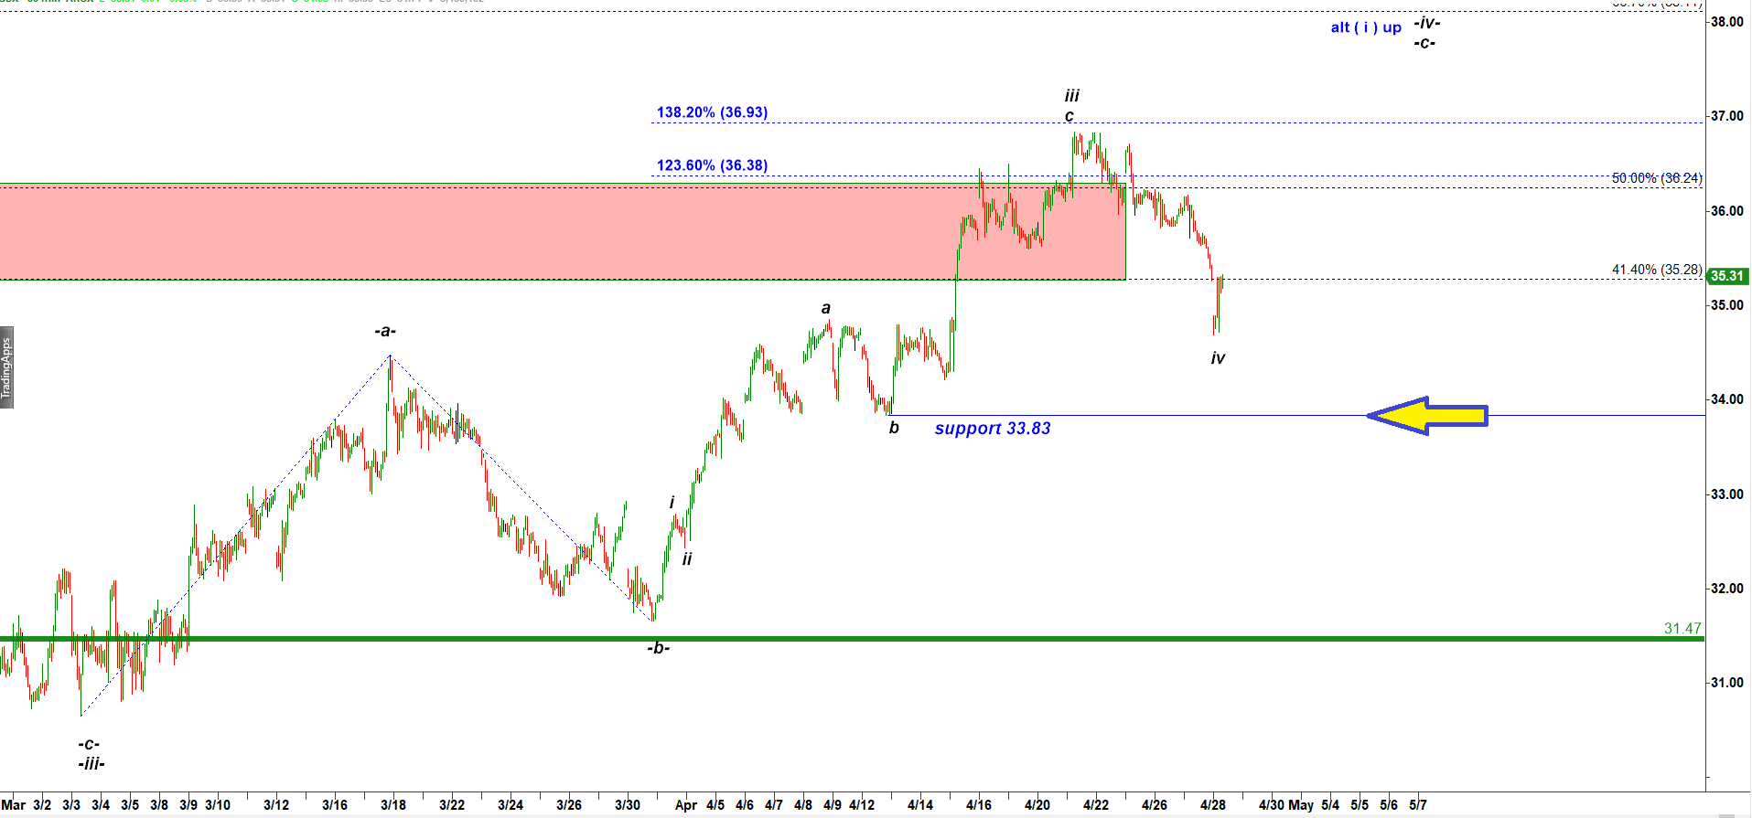Click the green 35.31 current price tag
1752x818 pixels.
click(1727, 276)
